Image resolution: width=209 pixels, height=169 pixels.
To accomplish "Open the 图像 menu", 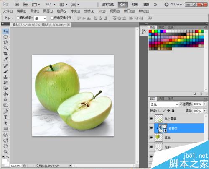I will [x=35, y=11].
